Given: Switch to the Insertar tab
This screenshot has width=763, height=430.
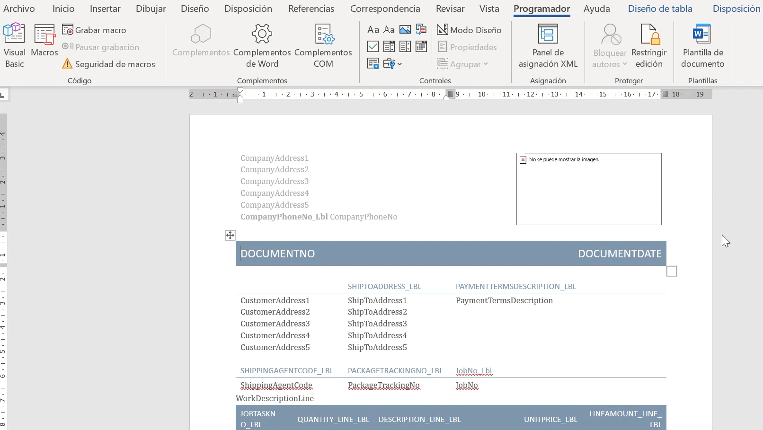Looking at the screenshot, I should [105, 9].
